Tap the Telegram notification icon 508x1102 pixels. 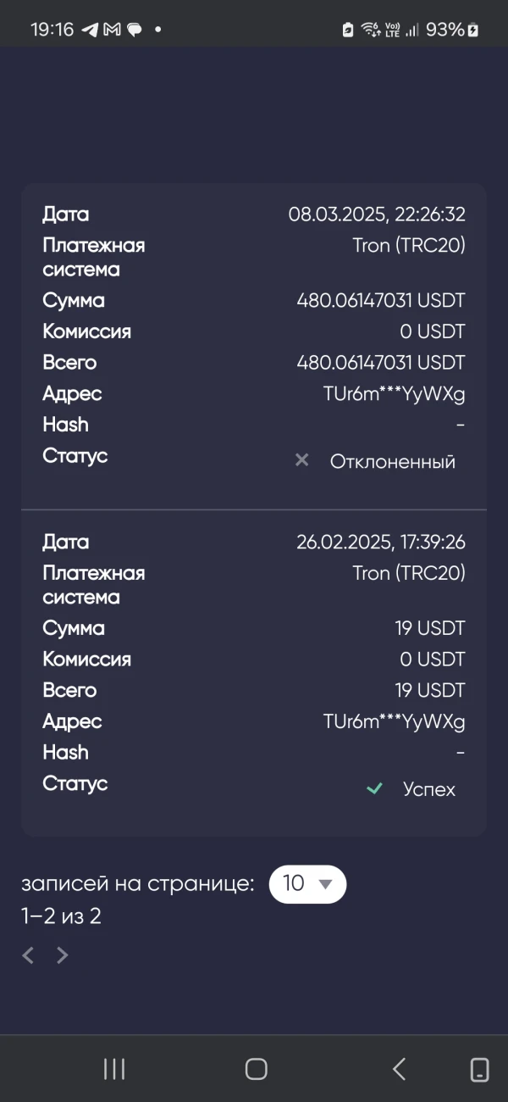[x=90, y=30]
